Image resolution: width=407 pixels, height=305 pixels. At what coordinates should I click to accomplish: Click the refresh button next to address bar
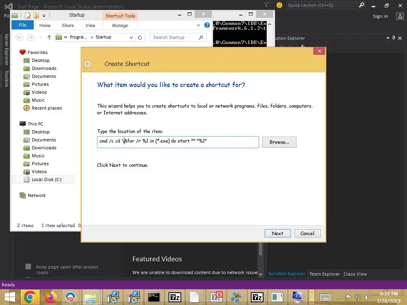pyautogui.click(x=140, y=37)
